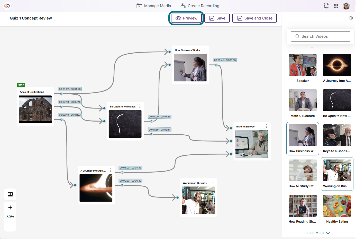The width and height of the screenshot is (356, 239).
Task: Open Manage Media
Action: click(x=154, y=6)
